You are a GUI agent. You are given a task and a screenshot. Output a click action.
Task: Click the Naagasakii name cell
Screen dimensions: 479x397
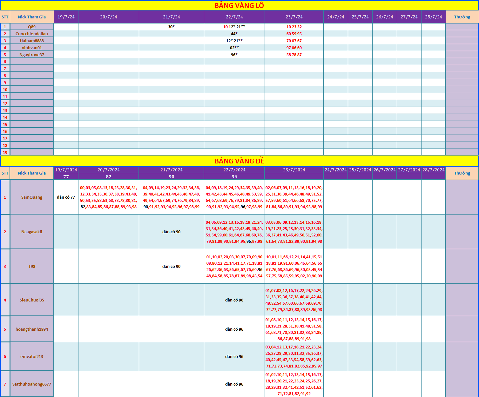point(32,232)
